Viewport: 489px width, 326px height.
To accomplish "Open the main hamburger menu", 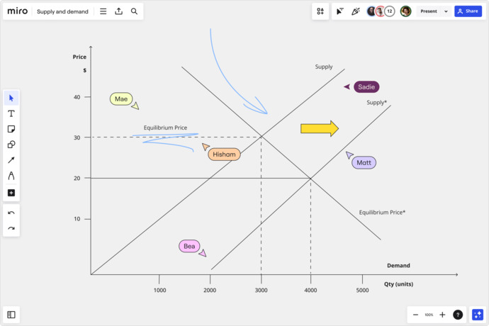I will coord(103,11).
